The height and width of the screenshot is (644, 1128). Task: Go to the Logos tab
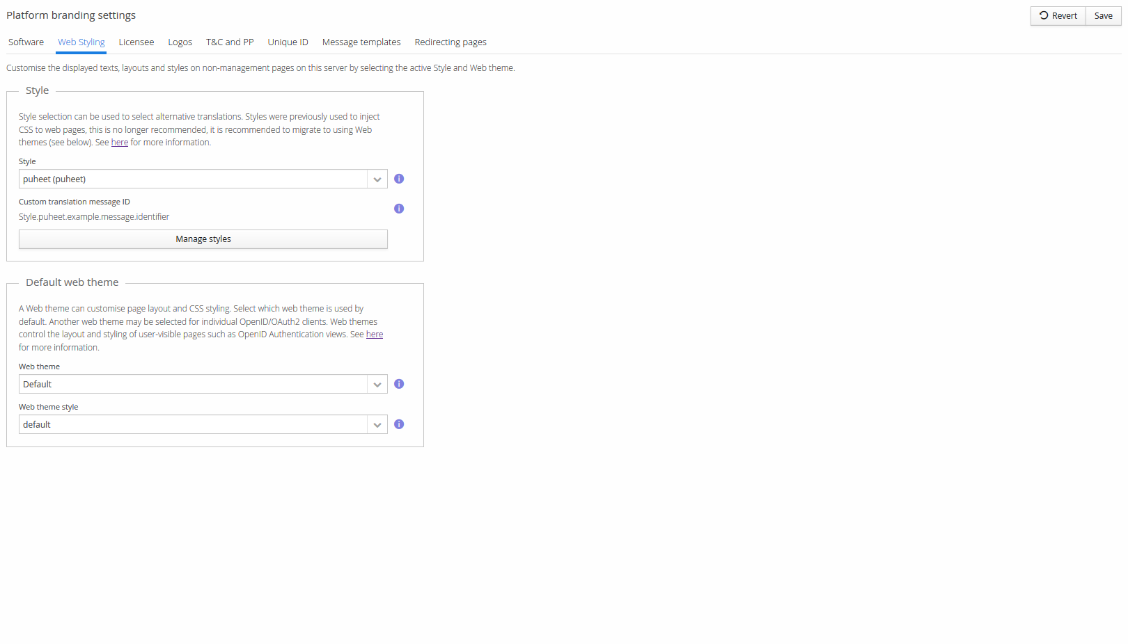click(x=180, y=42)
